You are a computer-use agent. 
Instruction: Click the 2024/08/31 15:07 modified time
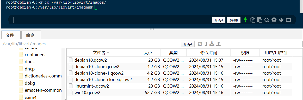click(x=206, y=60)
